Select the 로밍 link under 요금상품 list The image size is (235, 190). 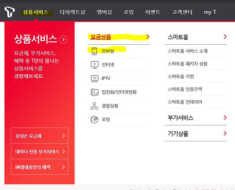pos(106,119)
